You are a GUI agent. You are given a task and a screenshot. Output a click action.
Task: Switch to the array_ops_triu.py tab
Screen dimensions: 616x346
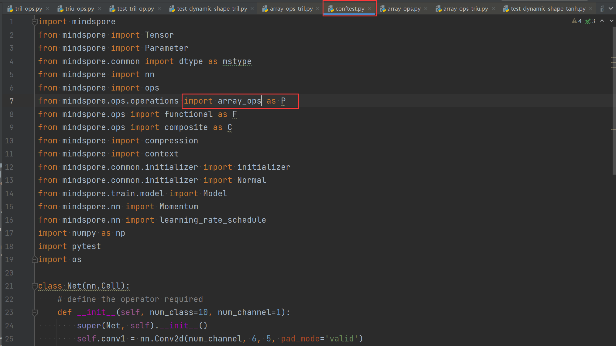465,9
